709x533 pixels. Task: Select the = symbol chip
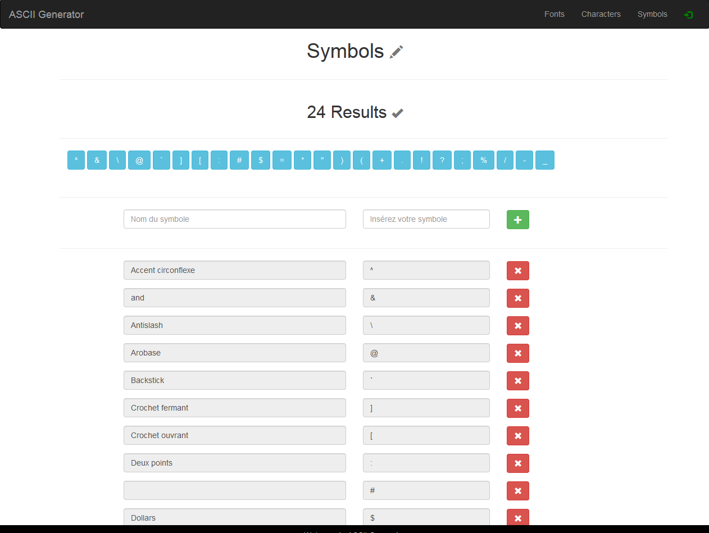coord(282,160)
